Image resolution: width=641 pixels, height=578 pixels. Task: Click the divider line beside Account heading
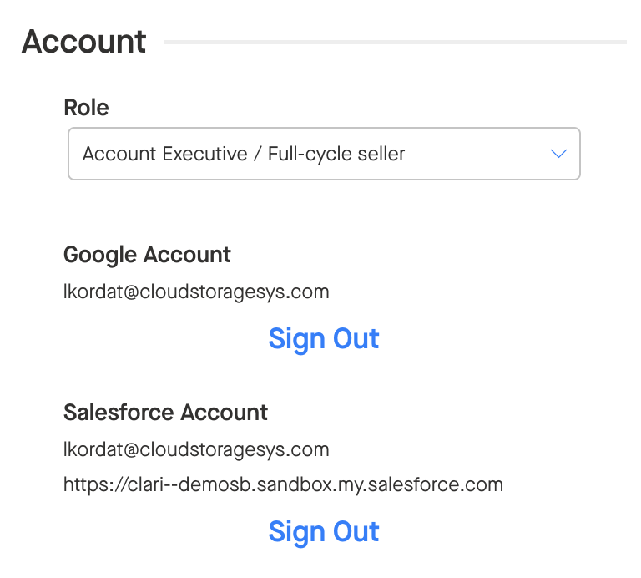point(395,42)
